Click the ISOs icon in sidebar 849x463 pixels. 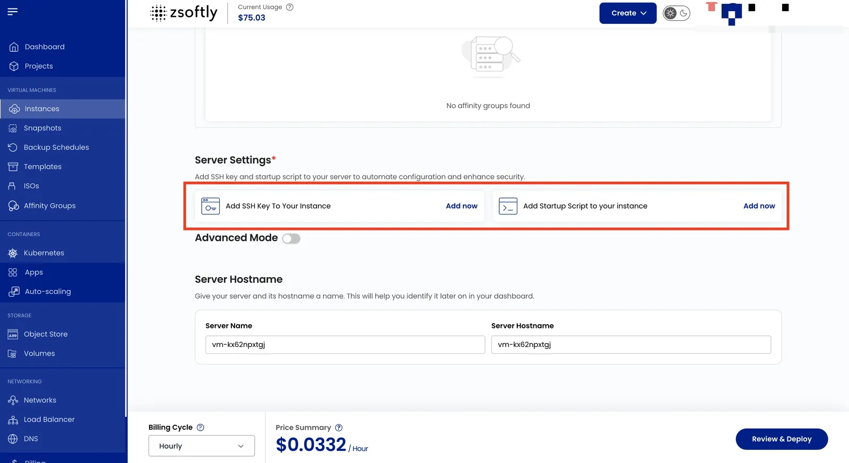tap(12, 186)
